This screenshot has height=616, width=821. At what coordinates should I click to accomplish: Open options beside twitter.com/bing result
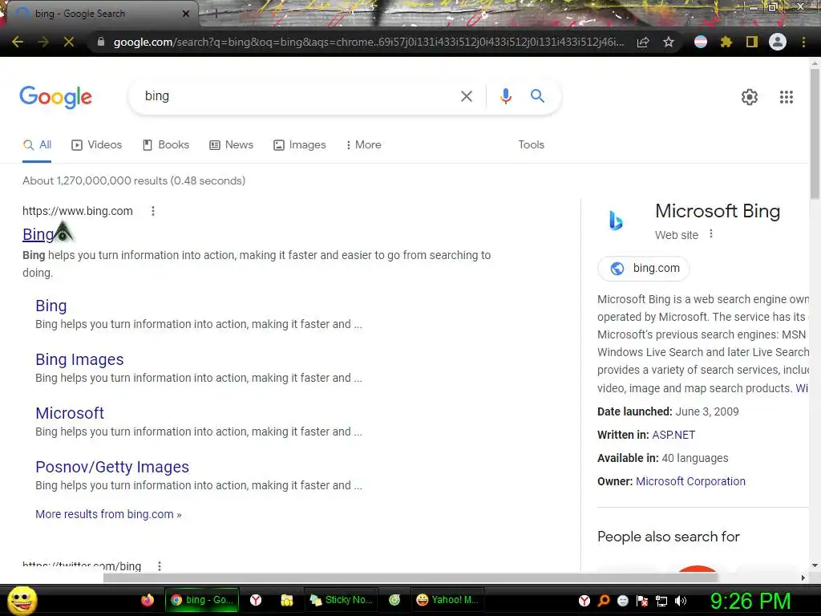point(160,565)
